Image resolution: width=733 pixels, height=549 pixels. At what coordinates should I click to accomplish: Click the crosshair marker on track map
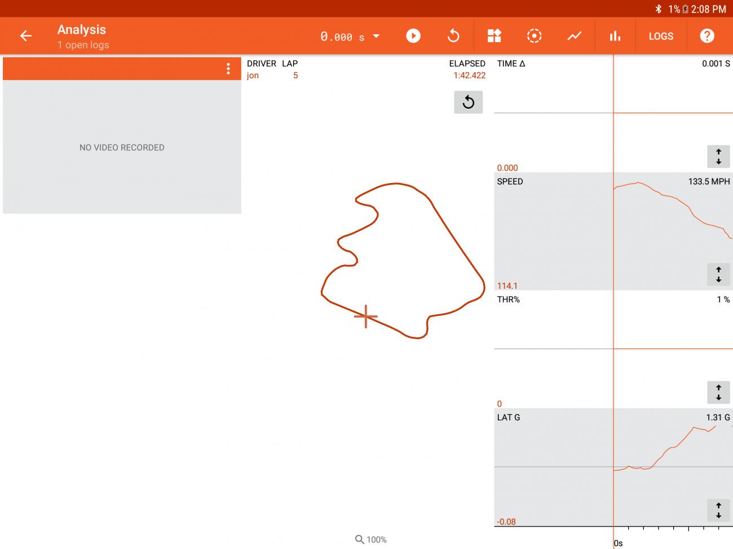click(365, 316)
